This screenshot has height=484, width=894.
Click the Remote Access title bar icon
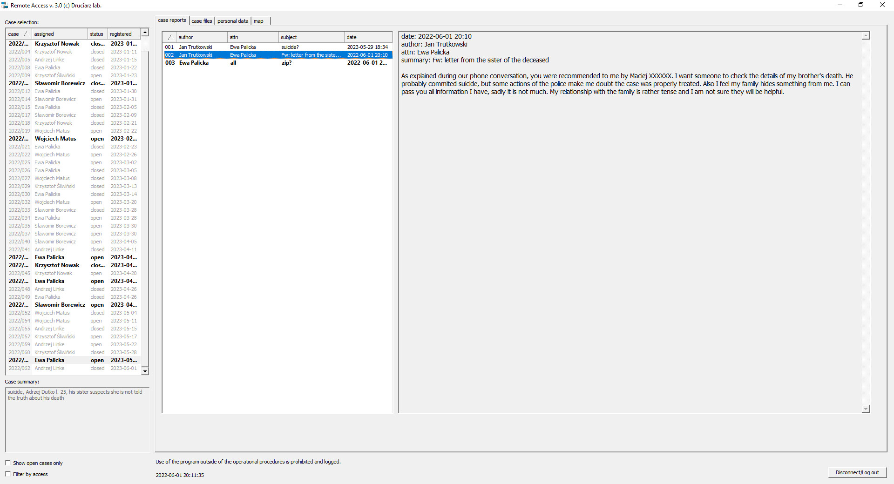(5, 5)
